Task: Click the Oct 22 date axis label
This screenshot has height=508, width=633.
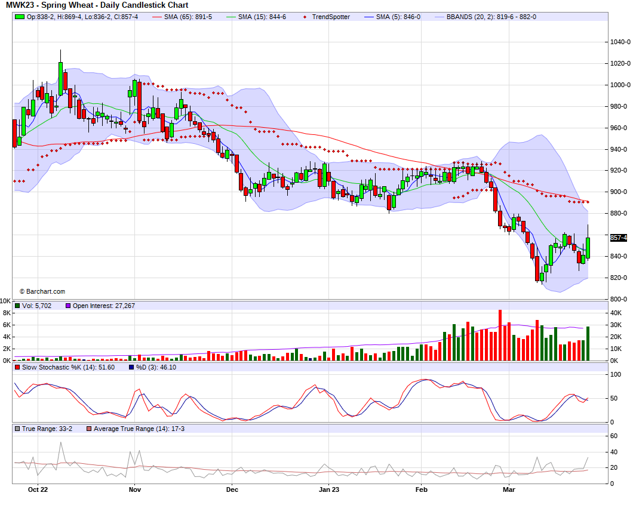Action: tap(38, 489)
